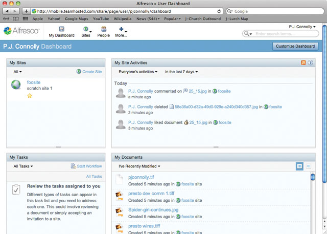
Task: Open the Top Sites grid icon
Action: point(25,18)
